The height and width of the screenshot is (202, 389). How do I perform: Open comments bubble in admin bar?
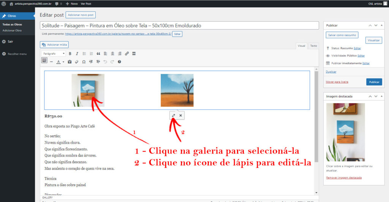coord(59,4)
